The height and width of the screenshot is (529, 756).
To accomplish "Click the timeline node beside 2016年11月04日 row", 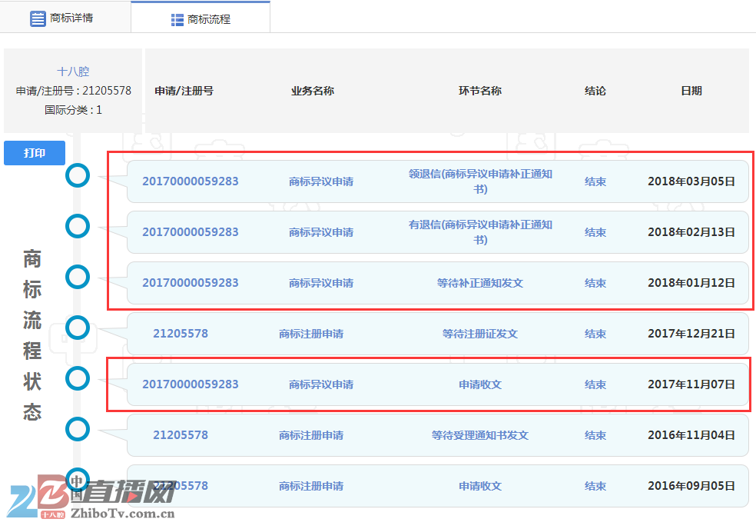I will [78, 429].
